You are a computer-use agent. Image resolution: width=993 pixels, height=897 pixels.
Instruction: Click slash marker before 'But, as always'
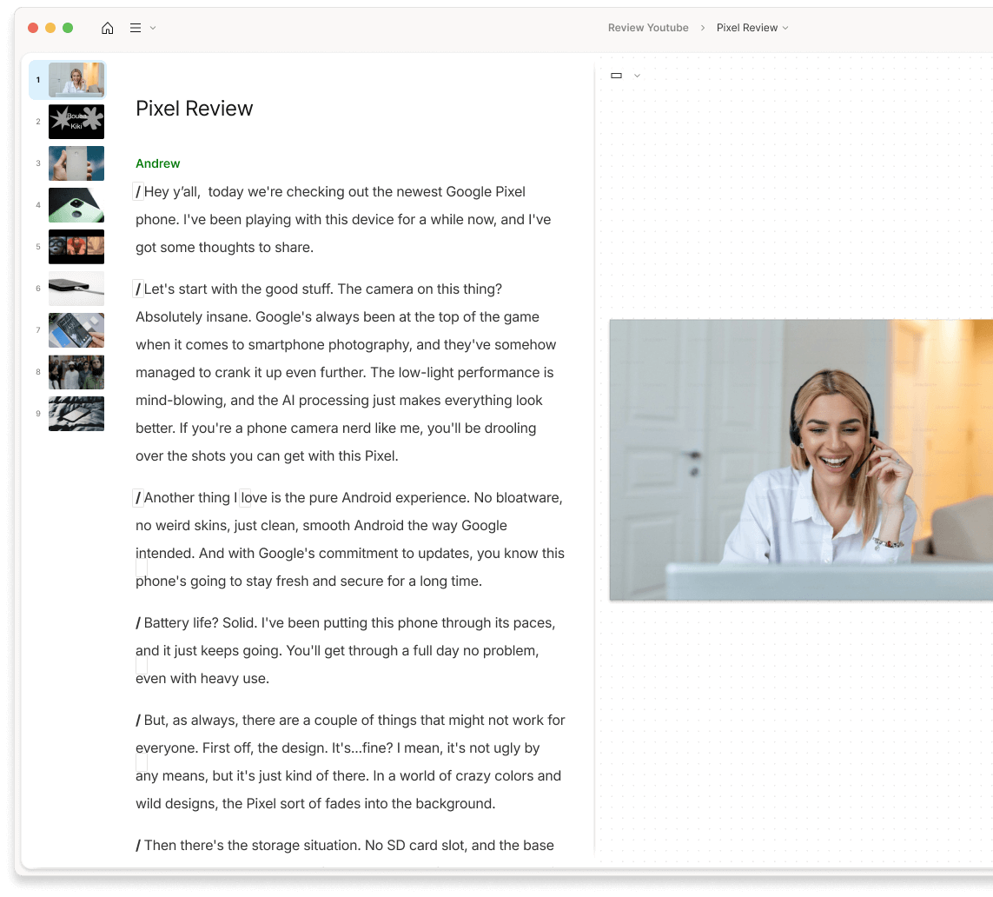138,721
